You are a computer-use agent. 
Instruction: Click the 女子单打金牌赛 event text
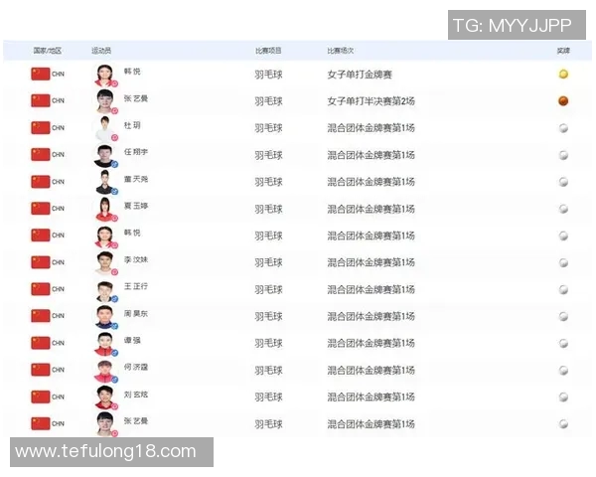point(359,75)
